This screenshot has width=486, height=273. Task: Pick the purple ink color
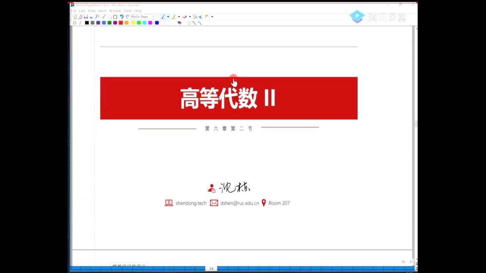[x=115, y=23]
